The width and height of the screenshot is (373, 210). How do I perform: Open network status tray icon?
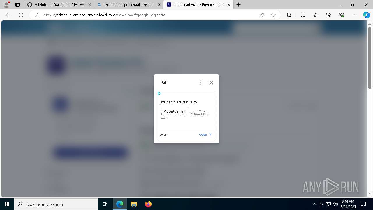[328, 204]
